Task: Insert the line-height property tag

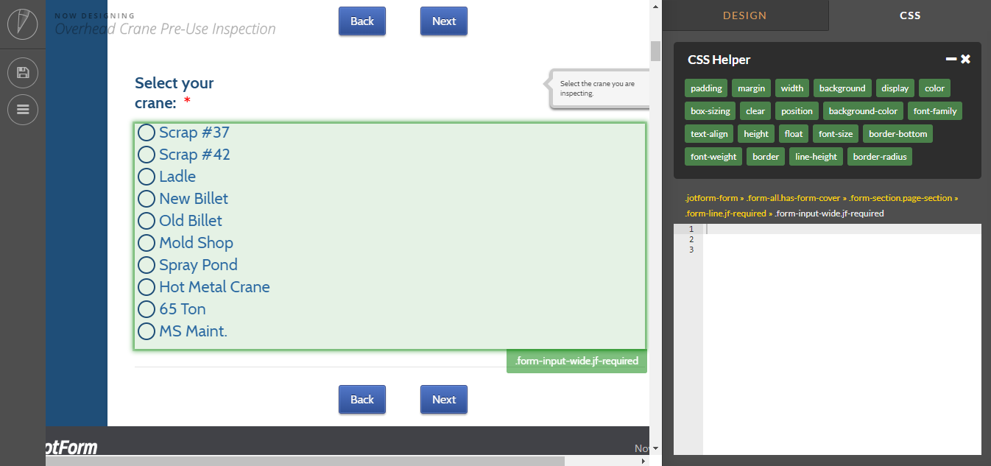Action: tap(815, 156)
